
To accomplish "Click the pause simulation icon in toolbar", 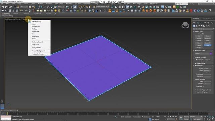I will [132, 11].
